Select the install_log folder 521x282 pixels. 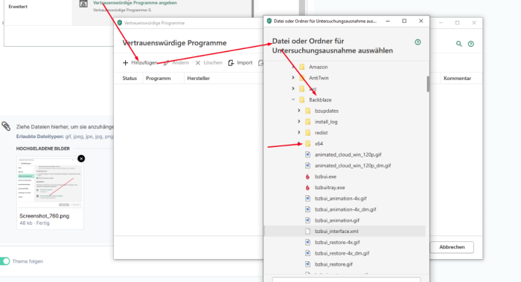coord(326,122)
